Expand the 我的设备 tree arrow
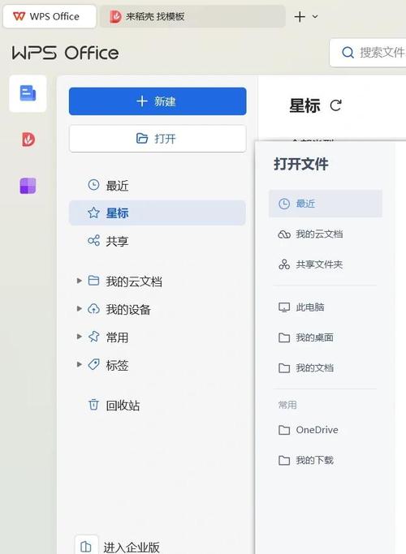The width and height of the screenshot is (406, 554). tap(80, 308)
